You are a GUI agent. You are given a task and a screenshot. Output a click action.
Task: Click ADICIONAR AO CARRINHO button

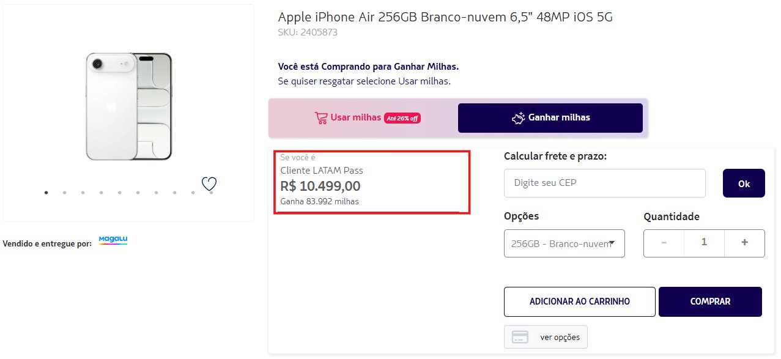(579, 302)
